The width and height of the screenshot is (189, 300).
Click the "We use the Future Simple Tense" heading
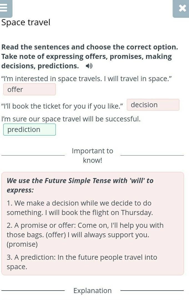(x=80, y=185)
